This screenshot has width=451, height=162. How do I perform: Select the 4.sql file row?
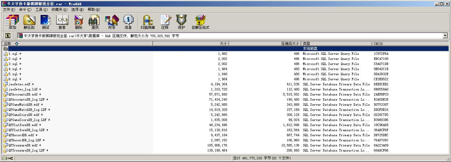pos(226,69)
